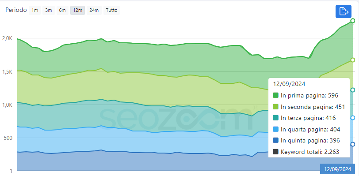Switch period to 6m
The height and width of the screenshot is (176, 359).
pos(62,10)
